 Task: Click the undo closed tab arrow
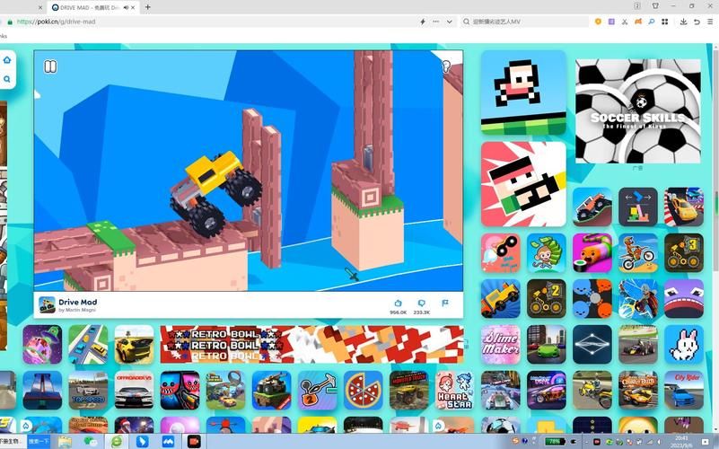coord(697,22)
